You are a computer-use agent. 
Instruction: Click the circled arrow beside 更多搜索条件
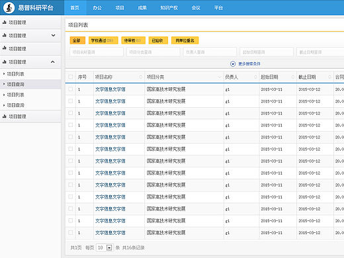pos(233,64)
